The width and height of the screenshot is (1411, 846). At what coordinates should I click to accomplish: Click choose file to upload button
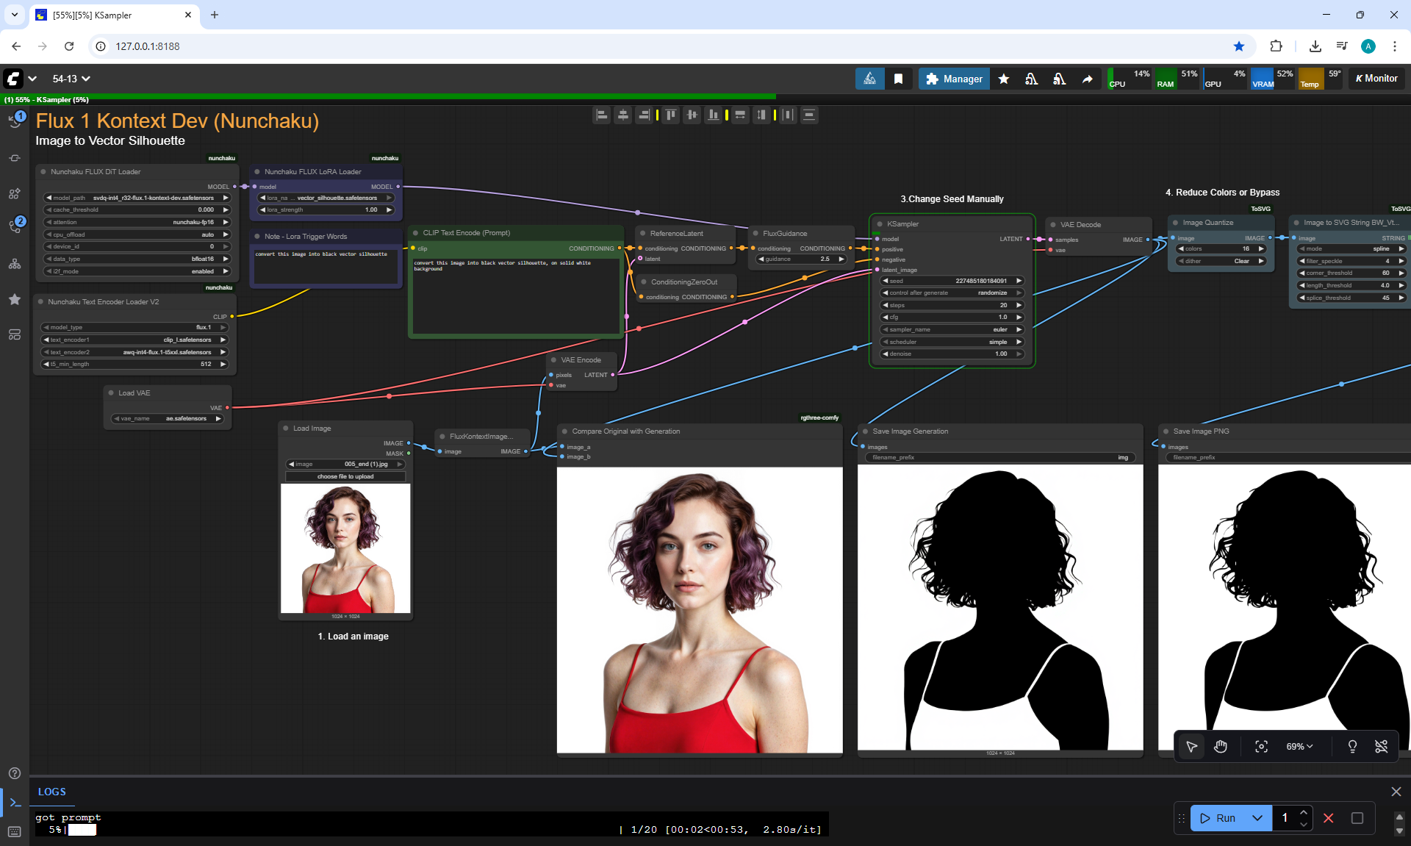coord(345,476)
